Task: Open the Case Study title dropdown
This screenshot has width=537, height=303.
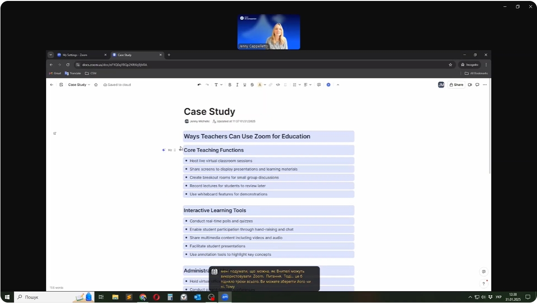Action: (79, 85)
